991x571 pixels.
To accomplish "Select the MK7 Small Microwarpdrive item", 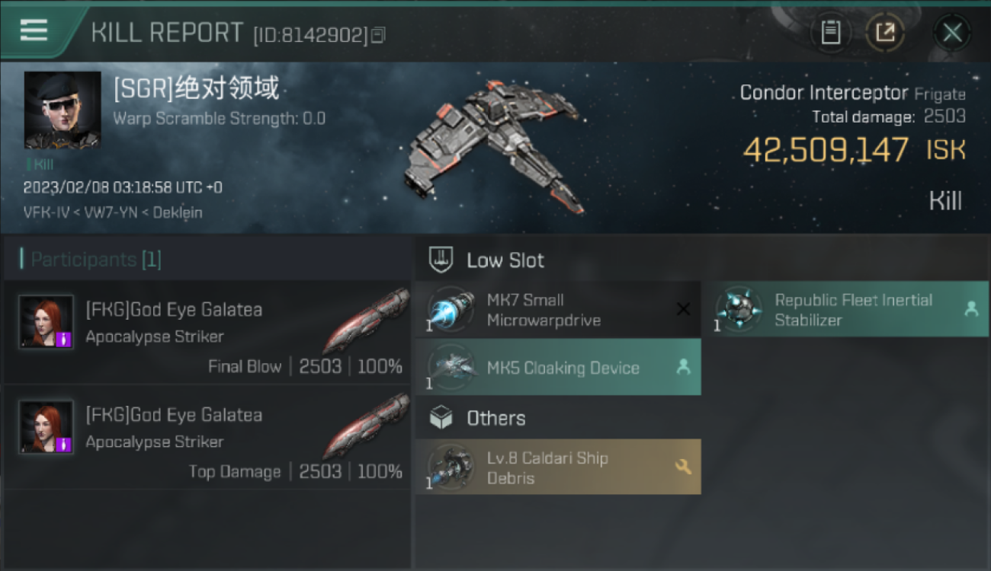I will 558,310.
